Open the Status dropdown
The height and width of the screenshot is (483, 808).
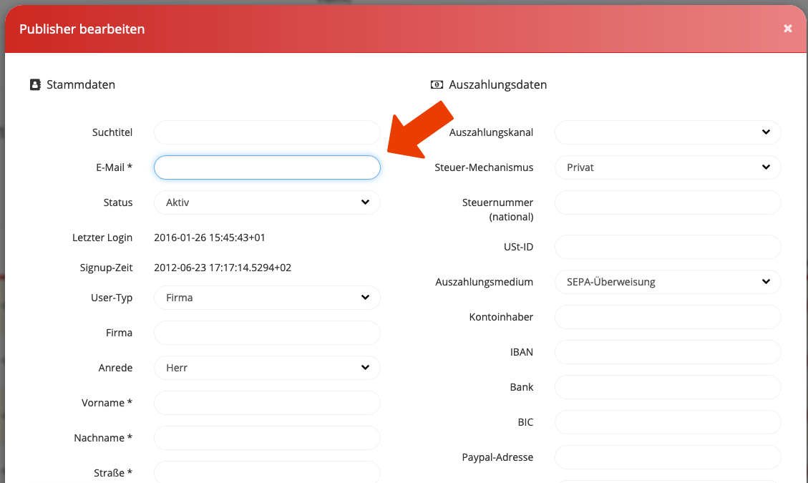(267, 203)
